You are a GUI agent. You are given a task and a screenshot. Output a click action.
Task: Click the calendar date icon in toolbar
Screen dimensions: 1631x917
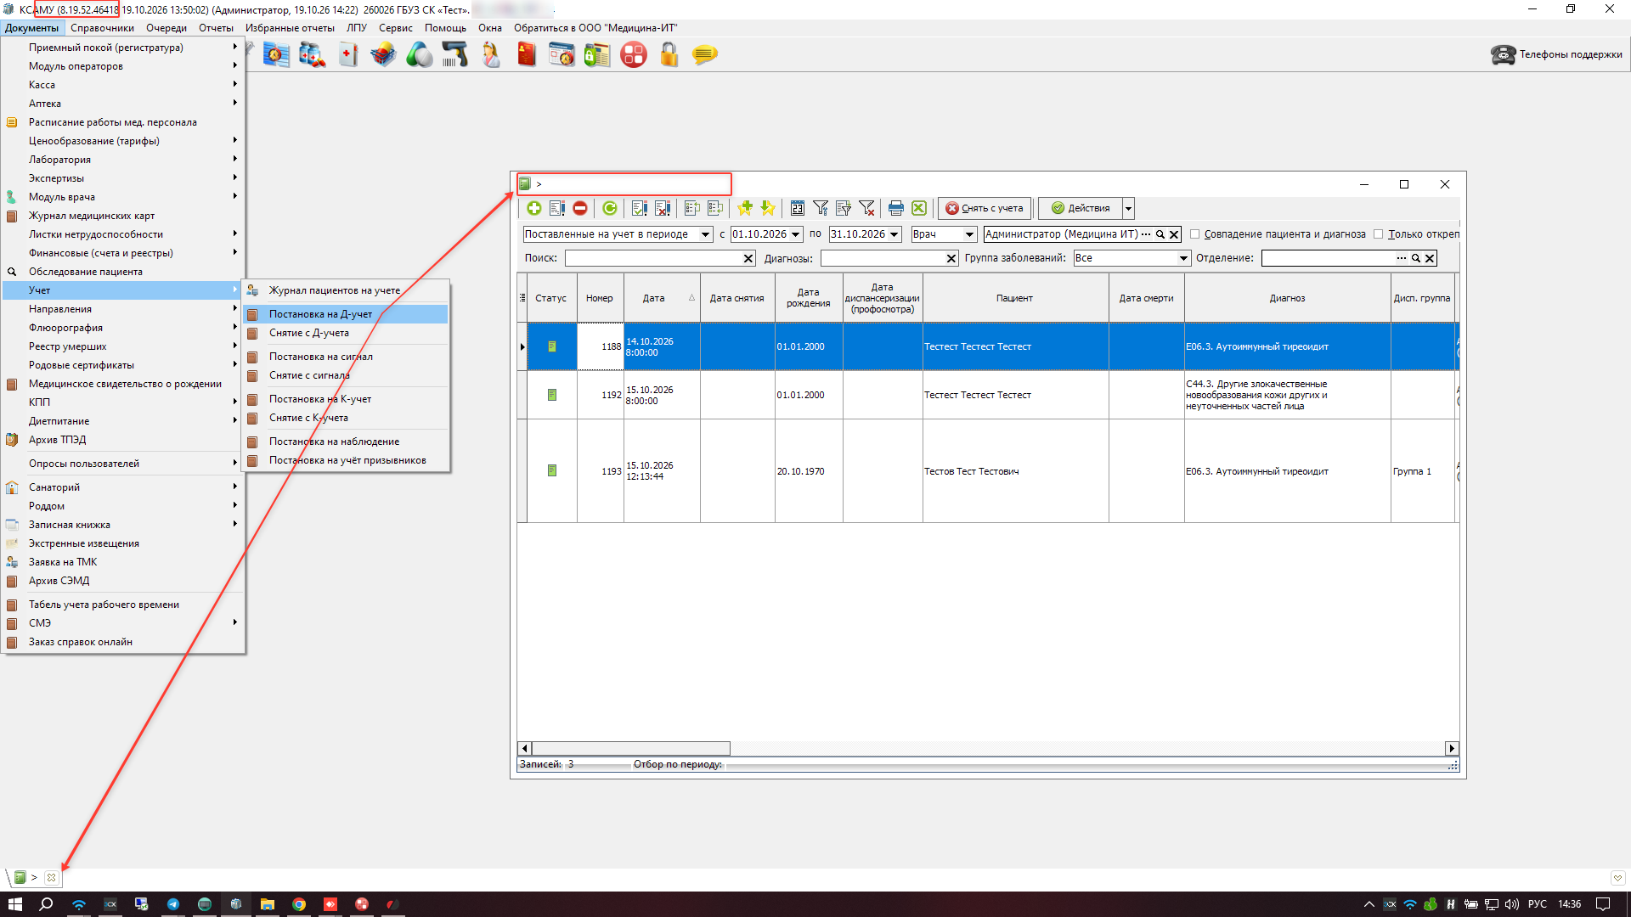coord(797,208)
